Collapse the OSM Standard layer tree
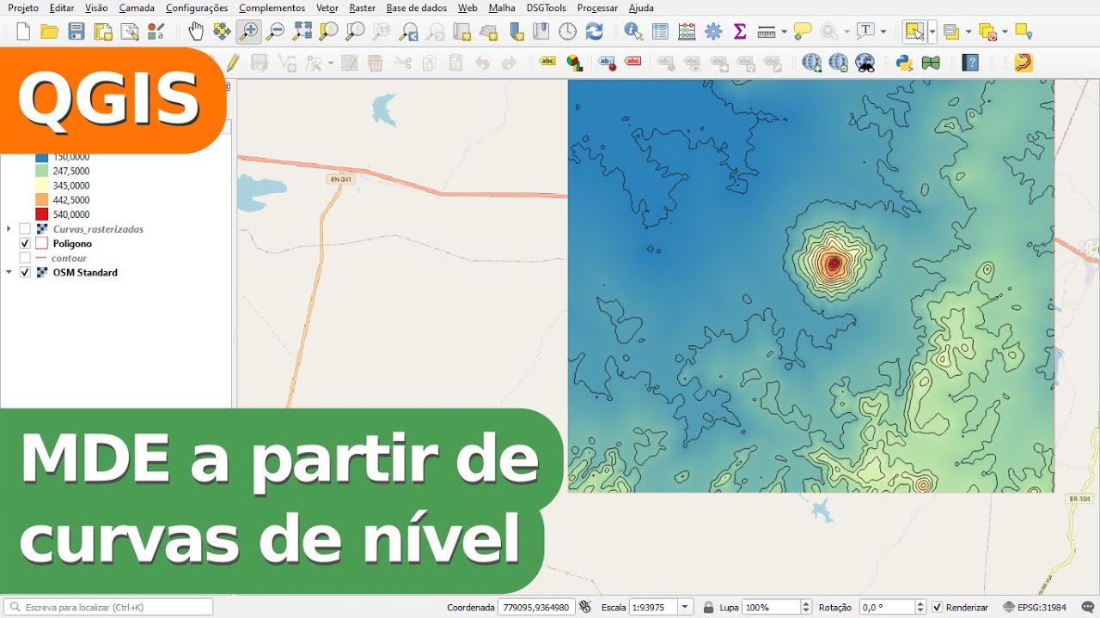The width and height of the screenshot is (1100, 618). [x=9, y=273]
